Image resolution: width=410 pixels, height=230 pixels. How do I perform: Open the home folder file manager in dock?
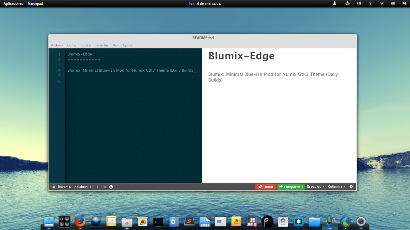(127, 222)
